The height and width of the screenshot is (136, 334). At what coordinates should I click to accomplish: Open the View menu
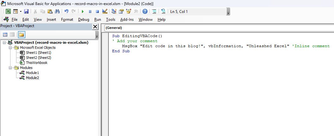pos(38,20)
